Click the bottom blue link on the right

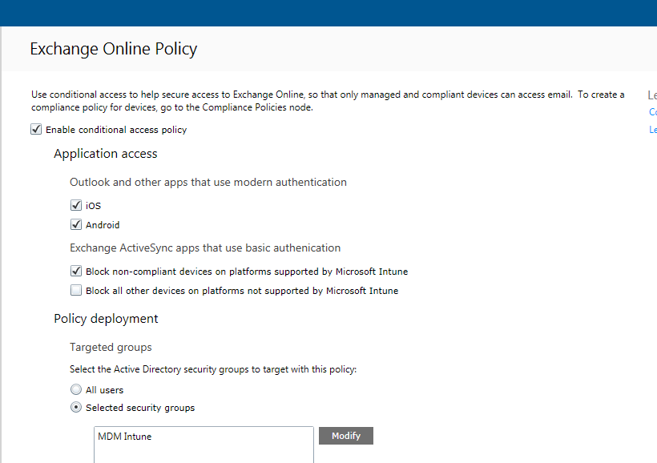pyautogui.click(x=651, y=129)
